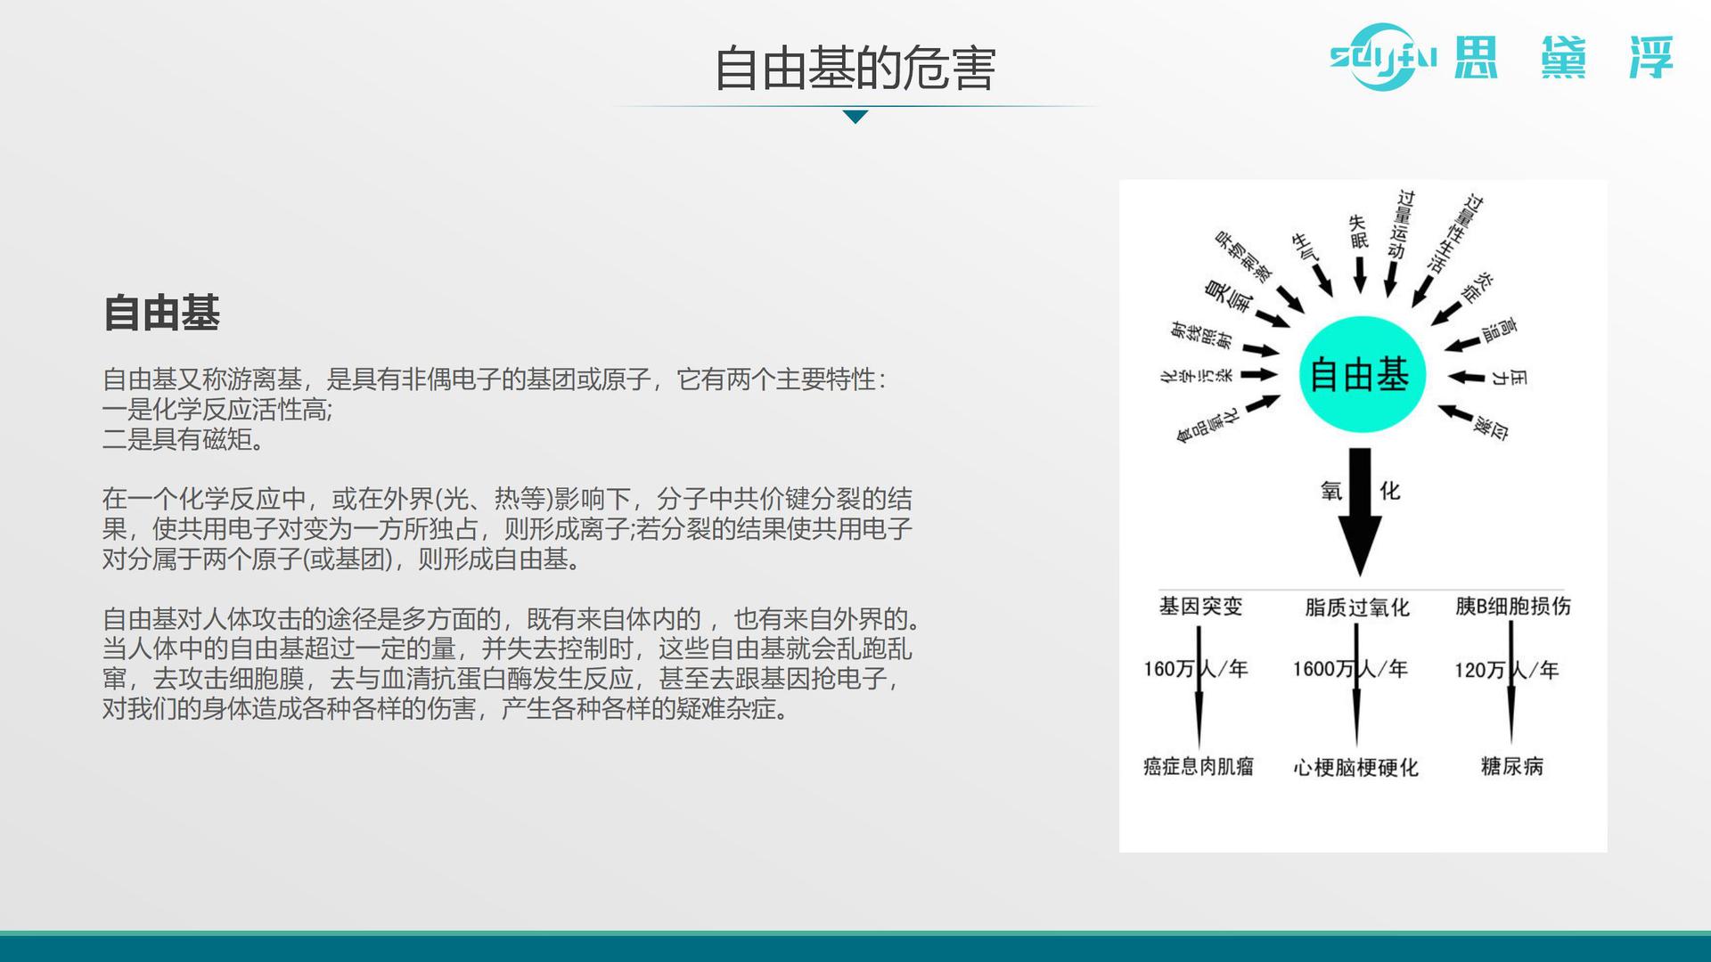Screen dimensions: 1711x962
Task: Click the 高温 cause label
Action: [x=1500, y=331]
